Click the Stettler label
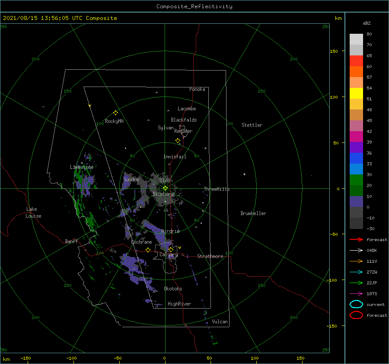This screenshot has height=364, width=389. tap(252, 125)
